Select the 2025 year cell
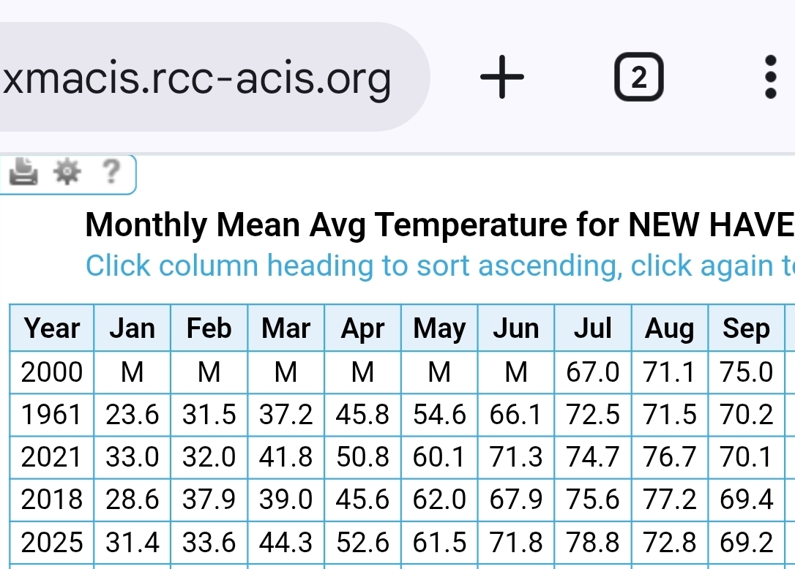The height and width of the screenshot is (569, 795). point(52,543)
